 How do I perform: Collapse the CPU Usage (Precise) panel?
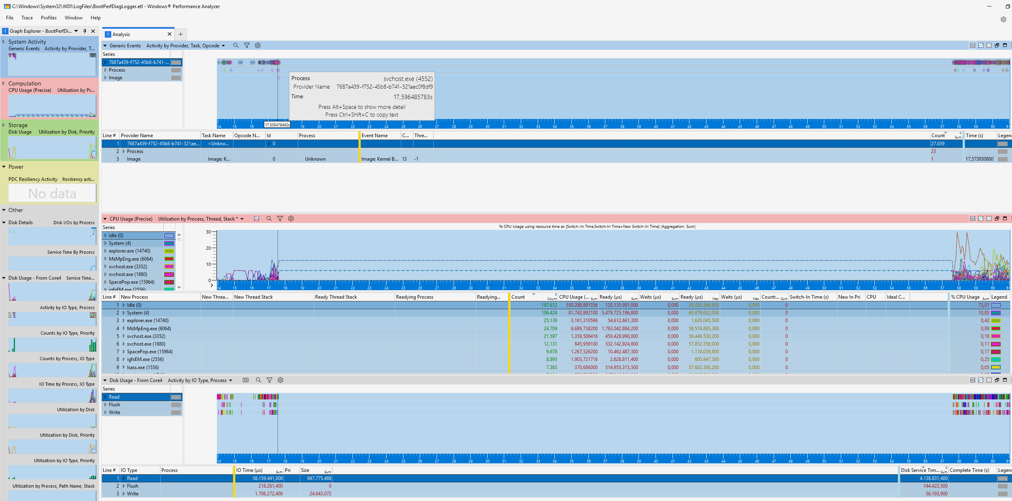pos(105,219)
